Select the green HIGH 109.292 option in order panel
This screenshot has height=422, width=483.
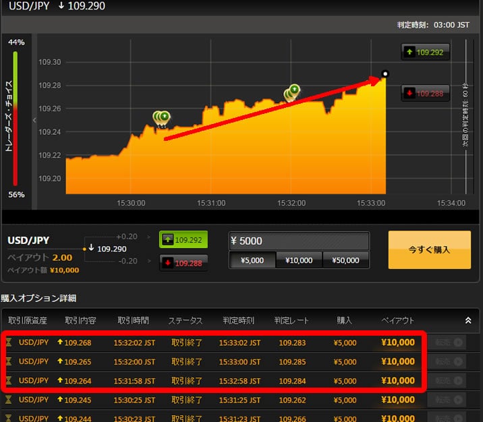(183, 239)
